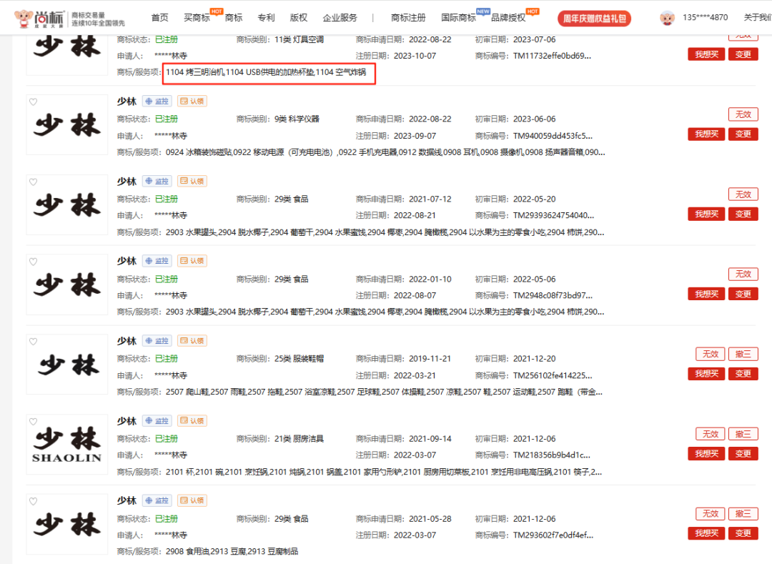Image resolution: width=772 pixels, height=564 pixels.
Task: Select the goods text starting 2908 食用油
Action: [232, 552]
